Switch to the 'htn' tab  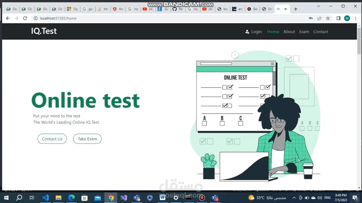click(x=103, y=9)
